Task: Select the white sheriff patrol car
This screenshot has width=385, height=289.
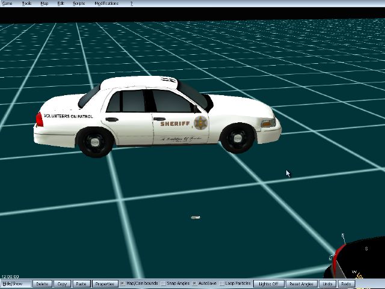Action: point(157,116)
